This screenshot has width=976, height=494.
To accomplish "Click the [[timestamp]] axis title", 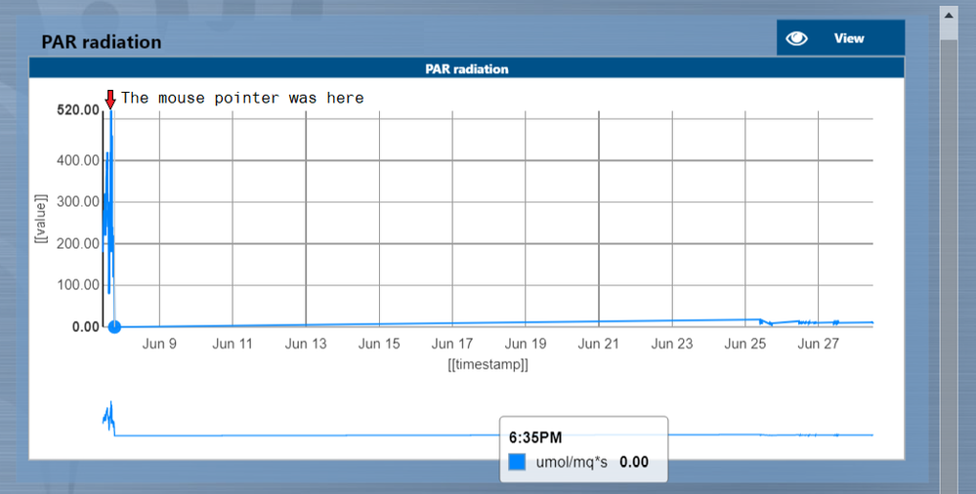I will (488, 364).
